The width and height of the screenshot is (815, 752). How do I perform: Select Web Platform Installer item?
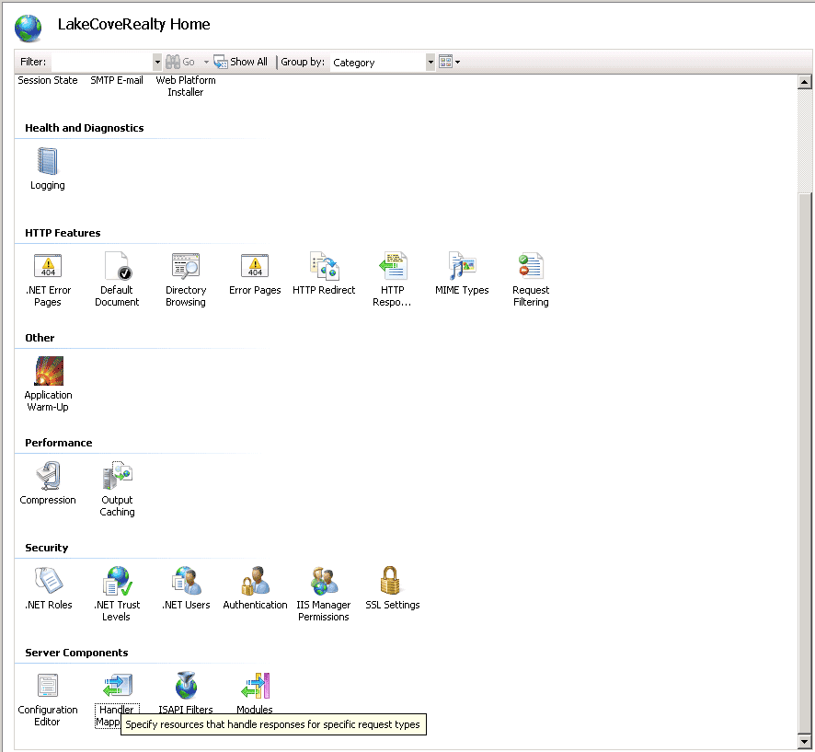(186, 86)
